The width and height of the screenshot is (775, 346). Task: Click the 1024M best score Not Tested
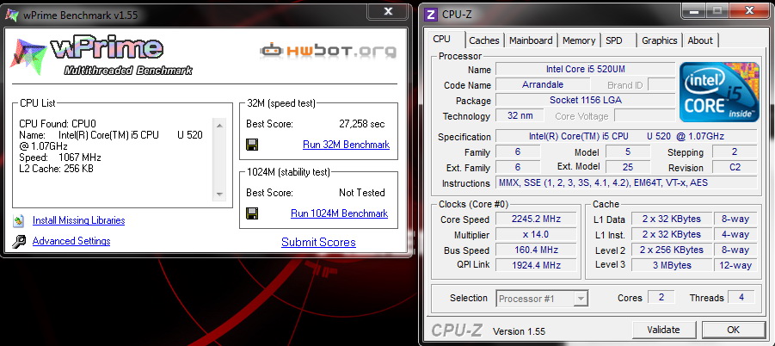[362, 192]
